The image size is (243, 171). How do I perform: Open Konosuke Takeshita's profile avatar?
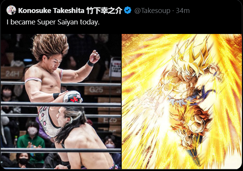pyautogui.click(x=11, y=10)
